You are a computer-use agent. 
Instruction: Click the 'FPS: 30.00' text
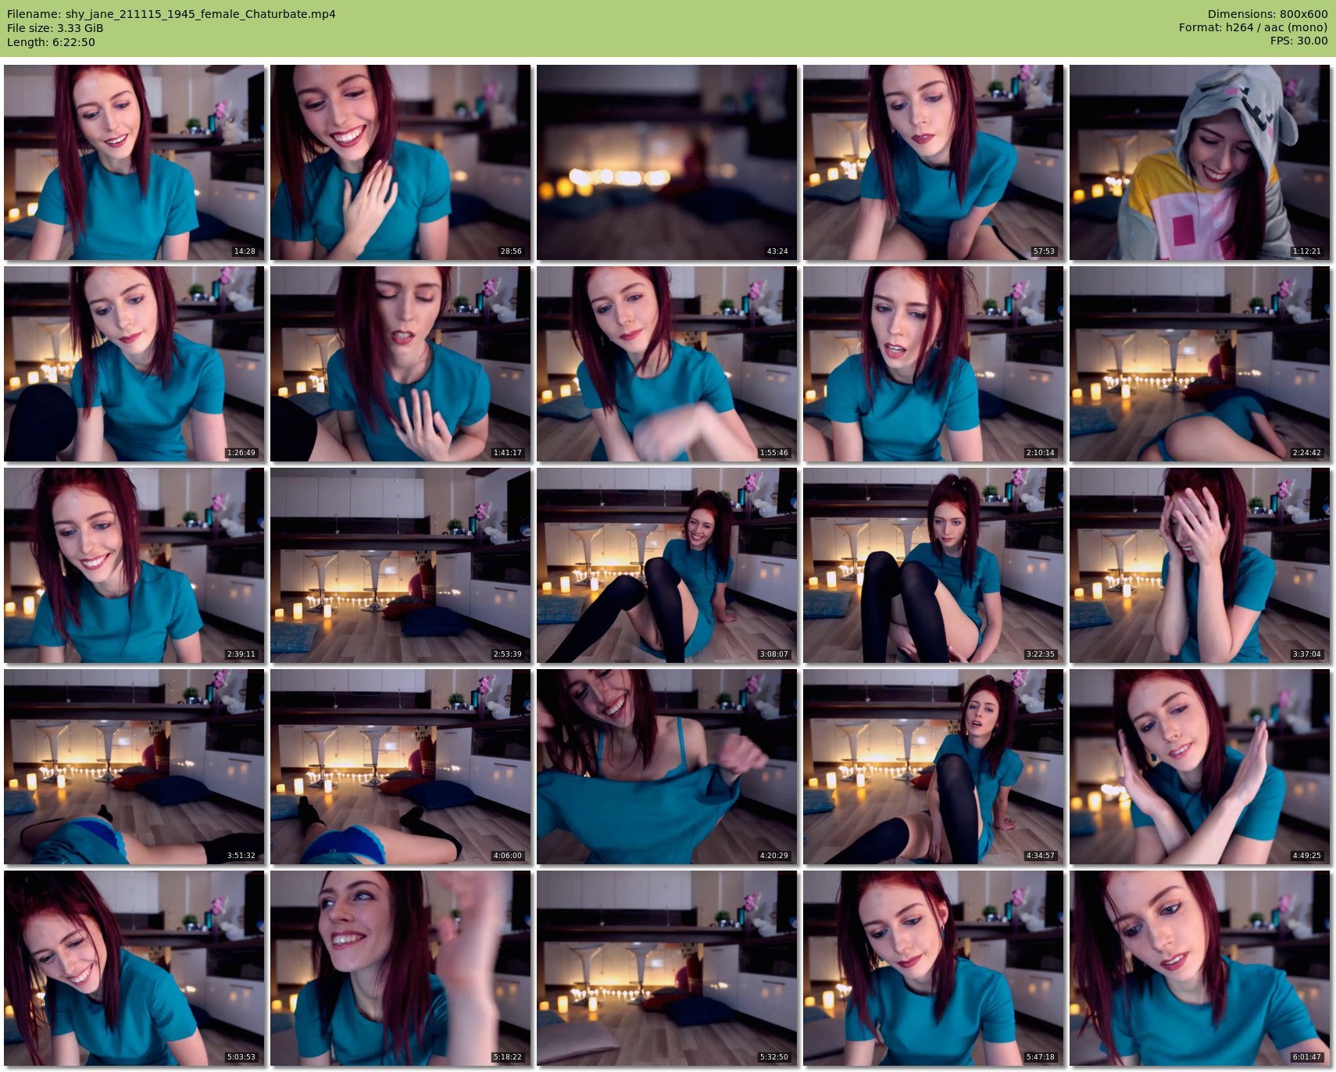tap(1298, 41)
